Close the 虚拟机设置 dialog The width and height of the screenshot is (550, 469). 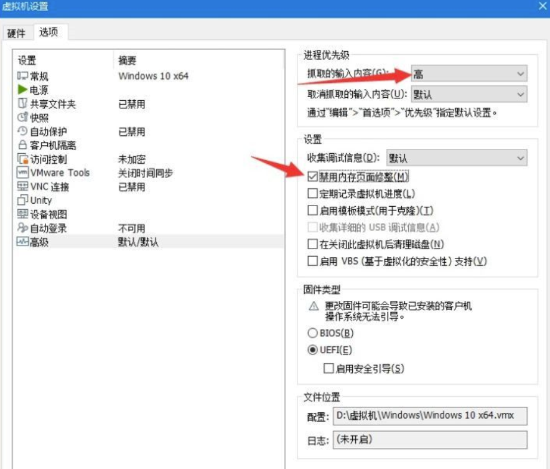tap(543, 6)
